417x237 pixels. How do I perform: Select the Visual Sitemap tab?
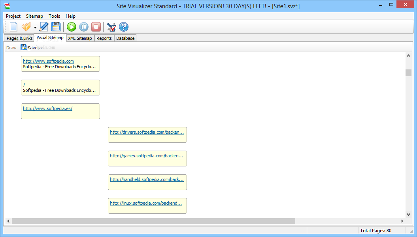[x=50, y=37]
